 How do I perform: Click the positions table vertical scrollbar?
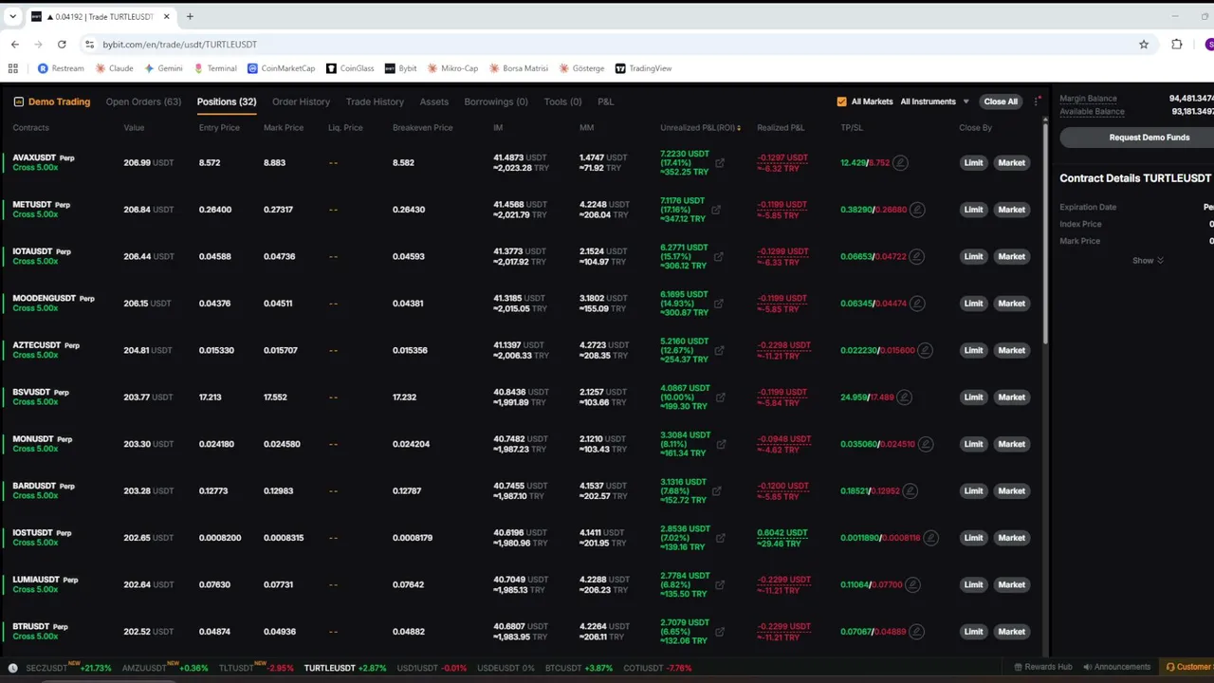1045,232
